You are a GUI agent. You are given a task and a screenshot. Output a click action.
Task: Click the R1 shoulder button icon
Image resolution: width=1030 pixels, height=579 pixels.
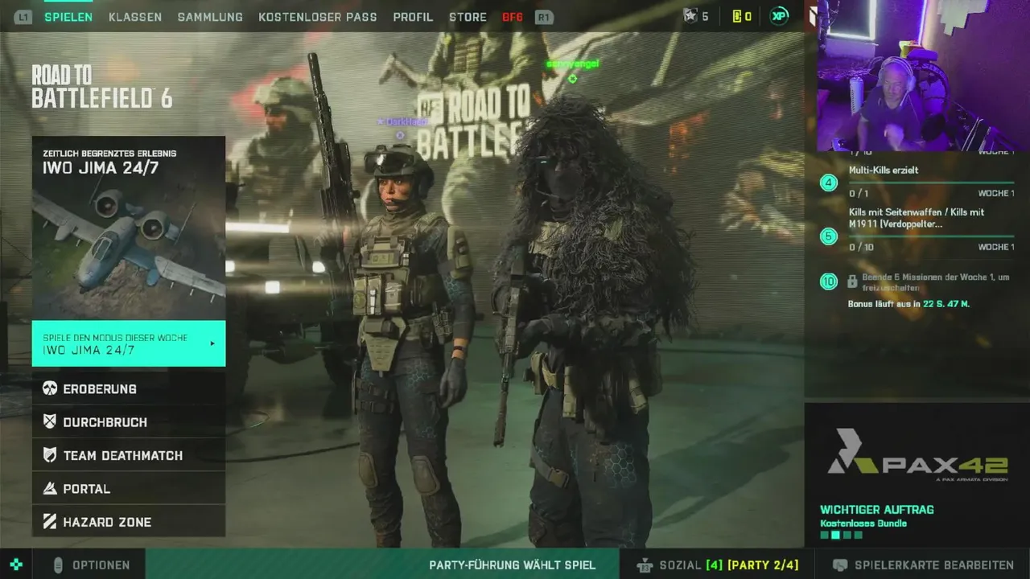pyautogui.click(x=544, y=17)
